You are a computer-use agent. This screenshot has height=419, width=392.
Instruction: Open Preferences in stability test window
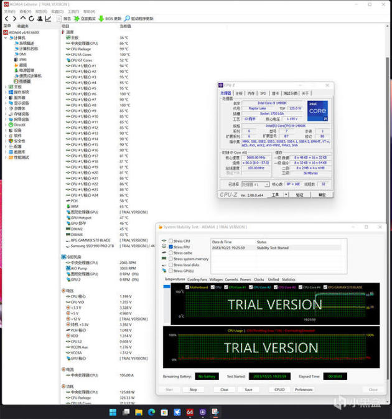(304, 390)
